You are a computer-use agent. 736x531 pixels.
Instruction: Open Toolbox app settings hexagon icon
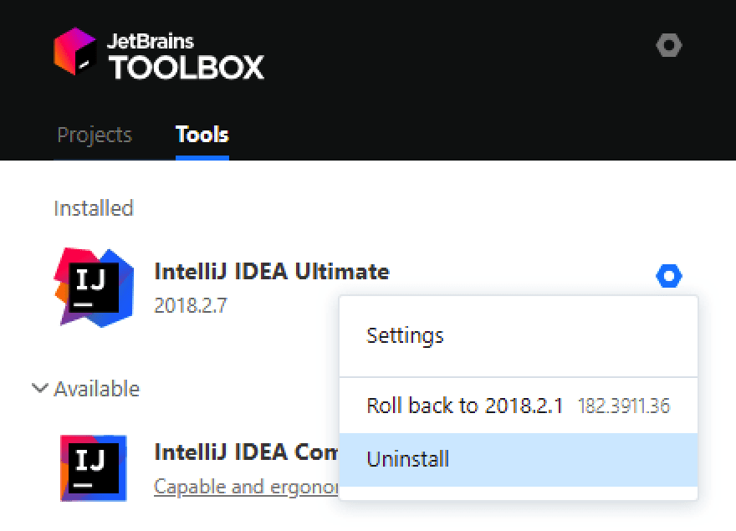pyautogui.click(x=668, y=45)
